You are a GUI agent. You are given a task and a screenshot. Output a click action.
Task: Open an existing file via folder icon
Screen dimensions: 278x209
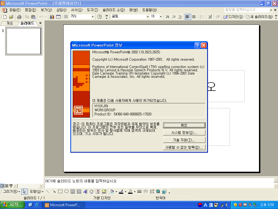coord(11,17)
